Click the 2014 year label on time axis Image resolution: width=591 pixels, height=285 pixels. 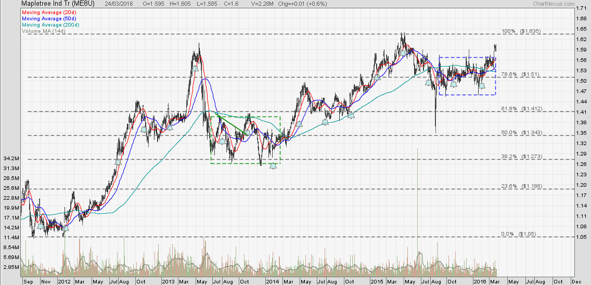[272, 281]
